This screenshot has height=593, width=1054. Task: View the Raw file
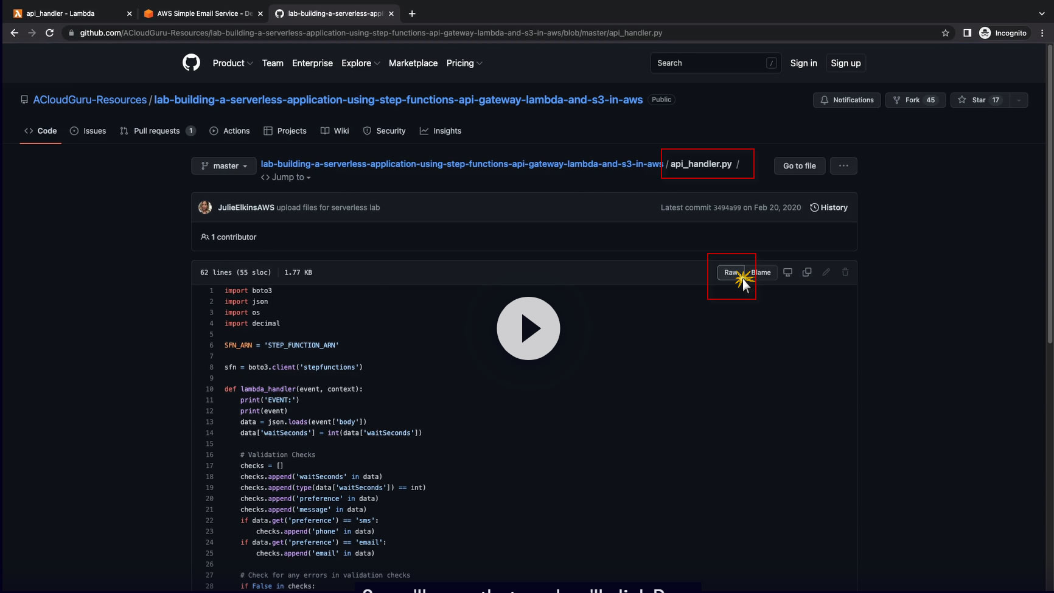coord(731,272)
